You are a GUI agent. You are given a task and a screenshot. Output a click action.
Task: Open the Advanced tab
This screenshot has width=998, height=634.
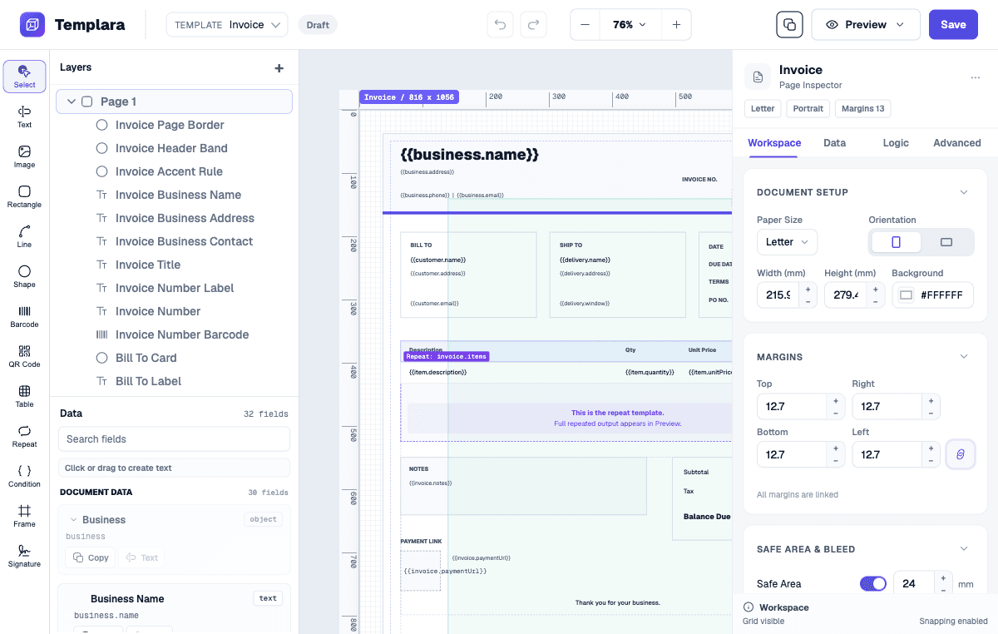[x=957, y=143]
